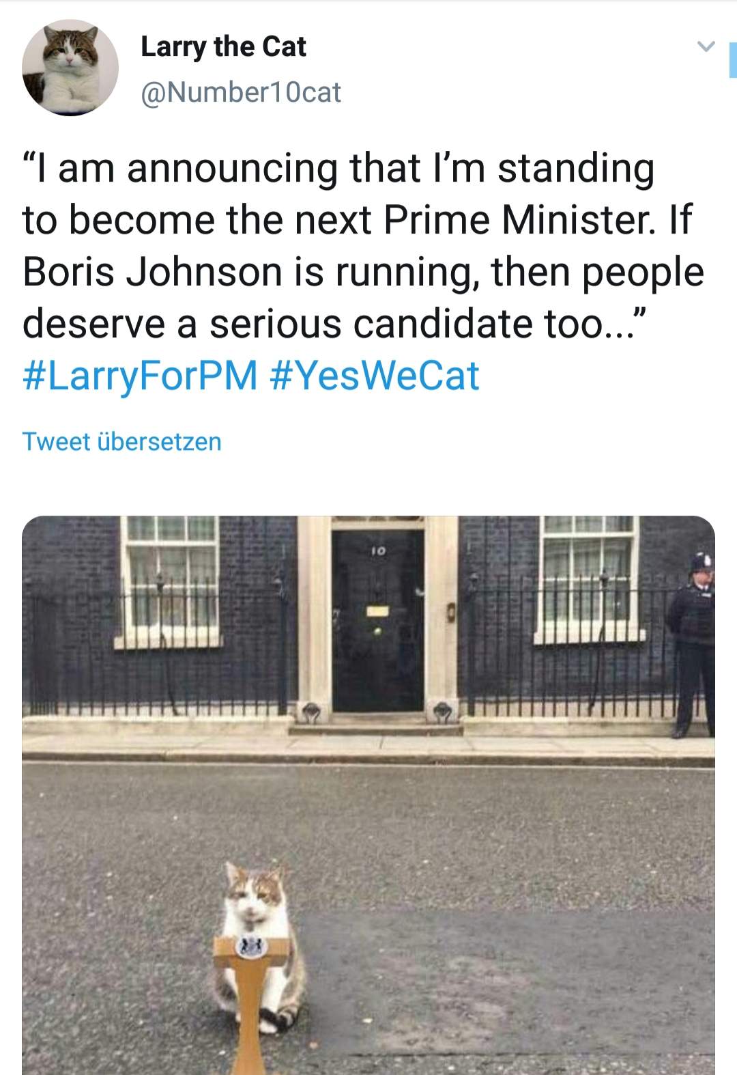Click the number 10 on the black door
The image size is (737, 1075).
pyautogui.click(x=379, y=549)
